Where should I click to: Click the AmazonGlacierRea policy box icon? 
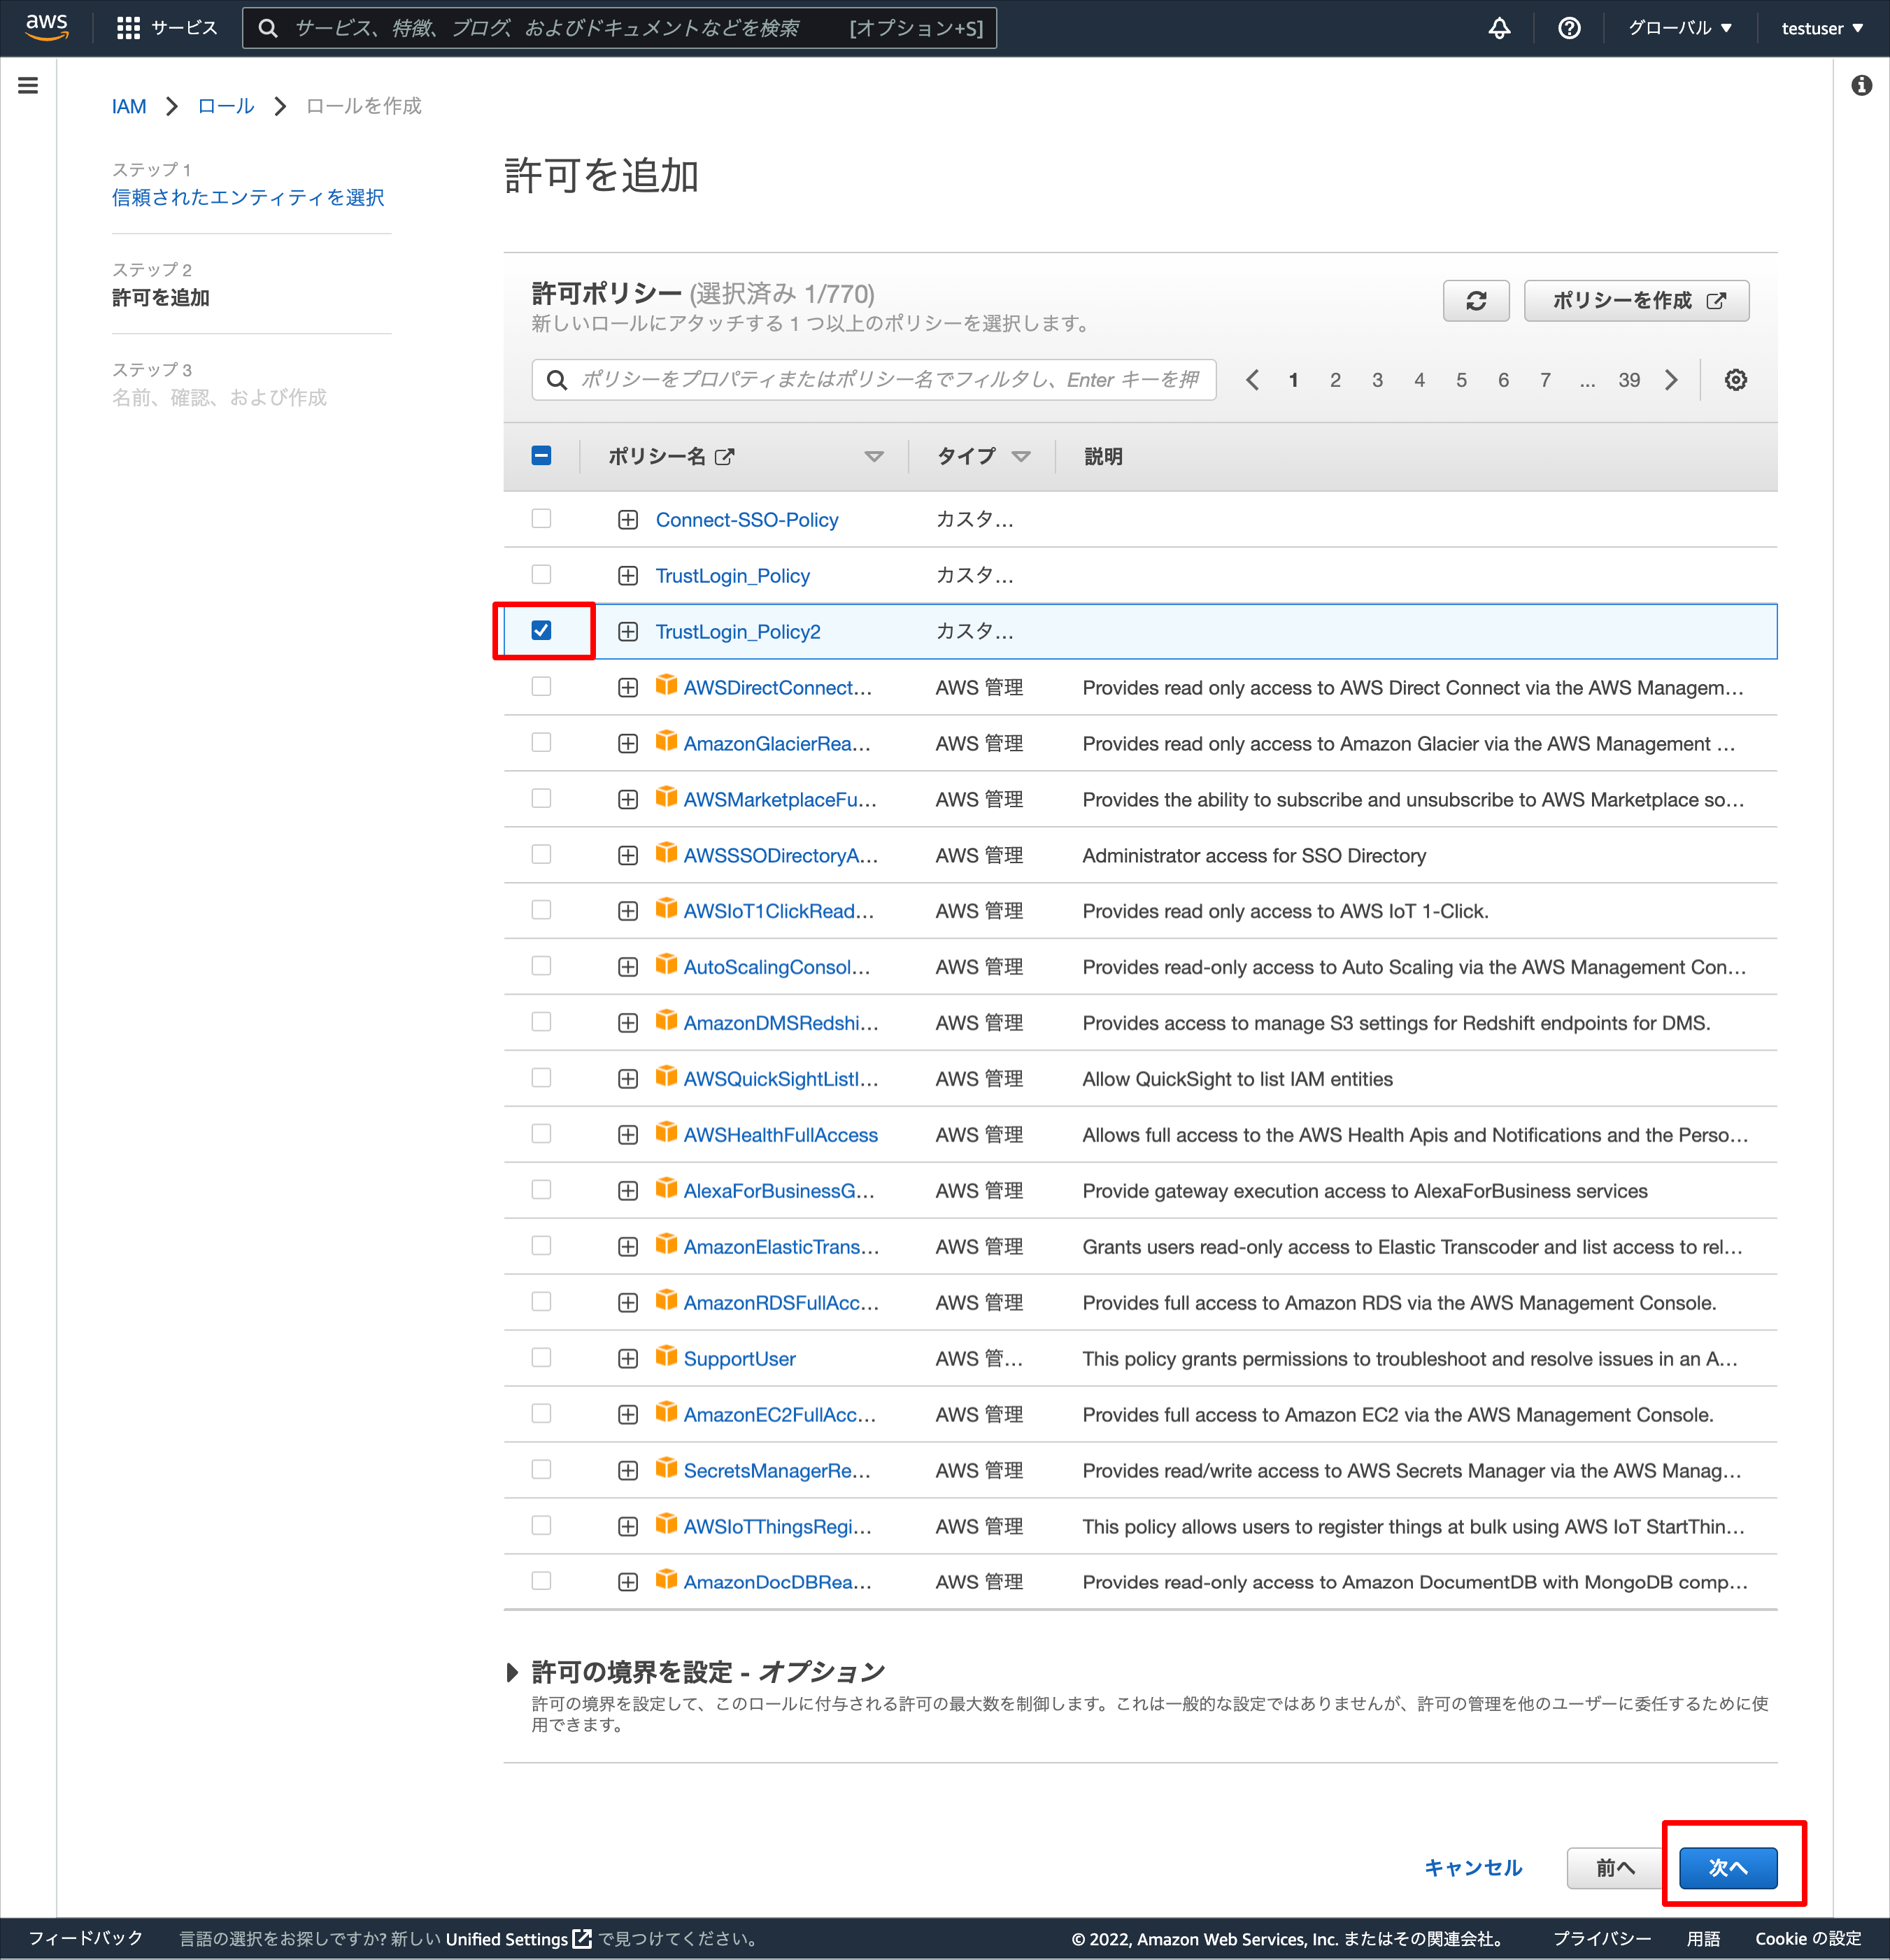point(666,741)
